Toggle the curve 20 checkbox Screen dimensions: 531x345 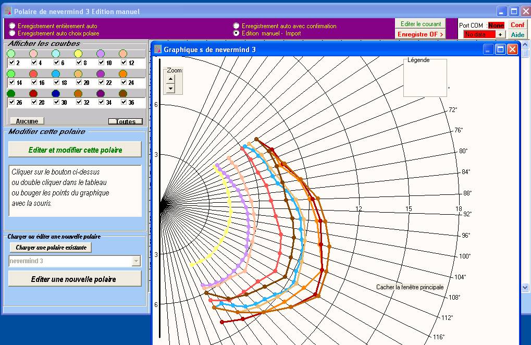click(x=79, y=82)
